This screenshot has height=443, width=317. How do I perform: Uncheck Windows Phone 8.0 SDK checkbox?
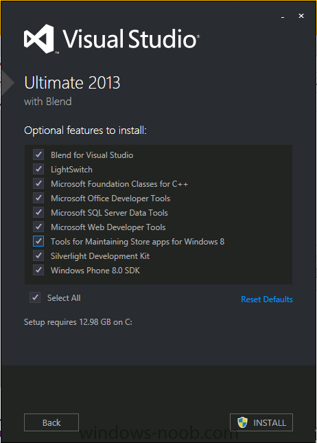point(38,271)
